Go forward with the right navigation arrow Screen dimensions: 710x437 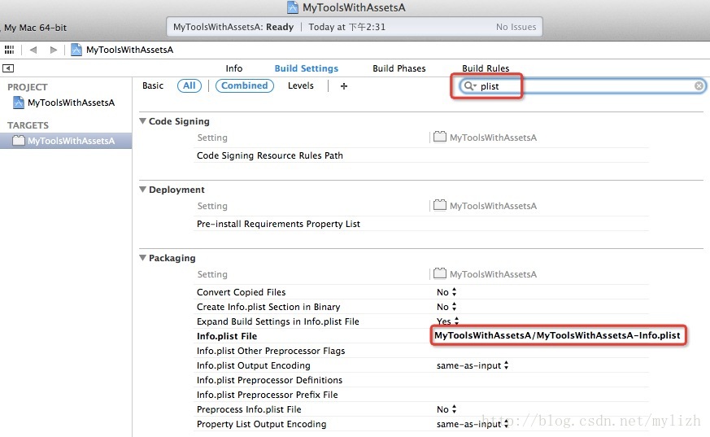coord(54,50)
